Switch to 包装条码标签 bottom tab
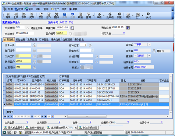The image size is (176, 137). (89, 128)
